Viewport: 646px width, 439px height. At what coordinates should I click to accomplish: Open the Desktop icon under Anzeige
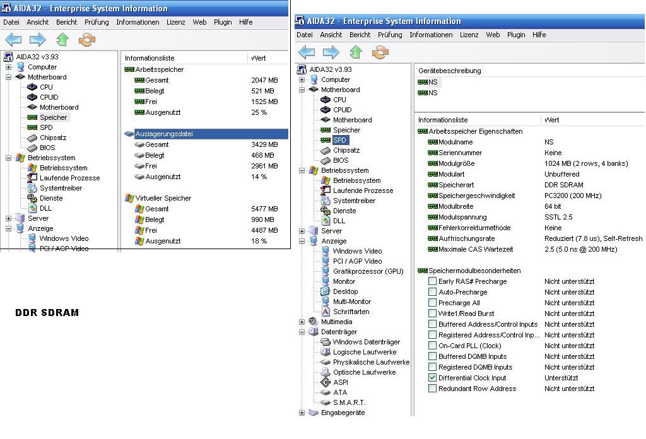point(326,291)
